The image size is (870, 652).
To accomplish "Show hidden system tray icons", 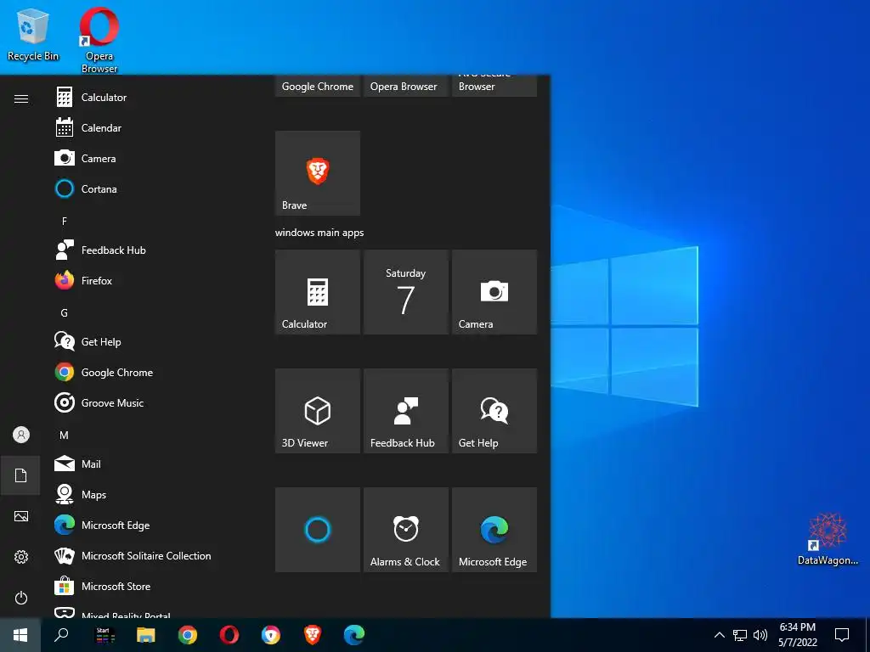I will click(x=719, y=635).
